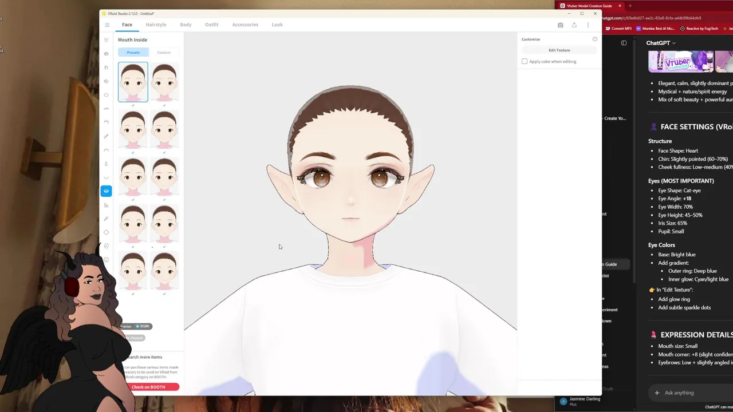Image resolution: width=733 pixels, height=412 pixels.
Task: Select the face set icon atop face sidebar
Action: [x=106, y=40]
